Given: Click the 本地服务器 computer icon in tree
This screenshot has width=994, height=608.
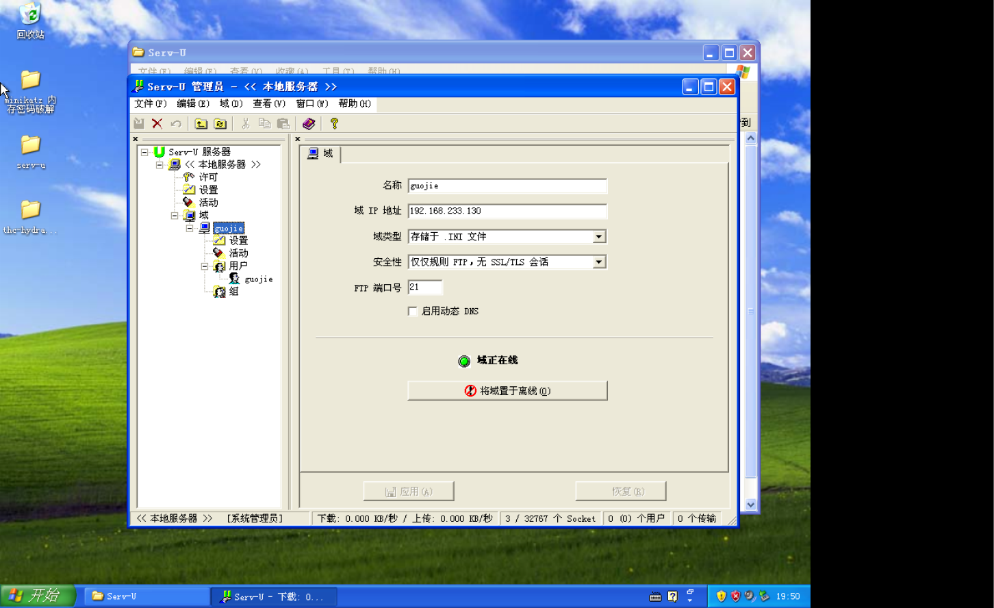Looking at the screenshot, I should pyautogui.click(x=175, y=164).
